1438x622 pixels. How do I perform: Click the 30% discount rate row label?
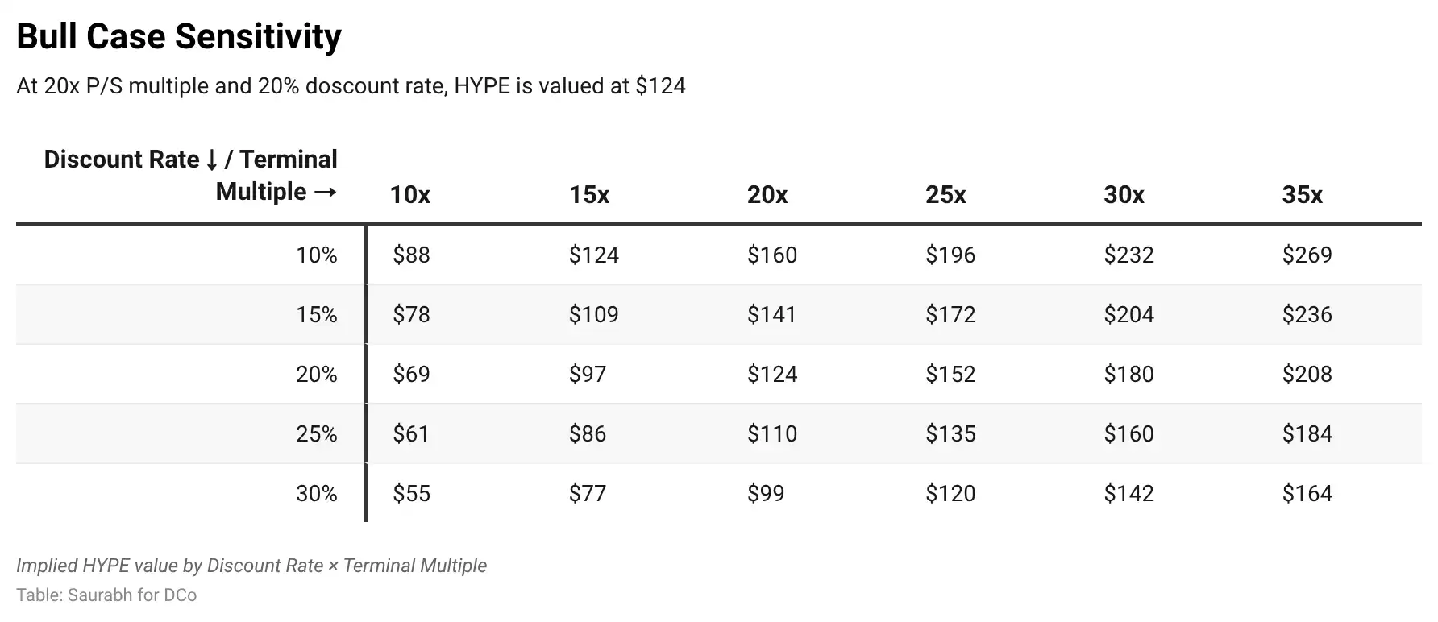coord(316,494)
